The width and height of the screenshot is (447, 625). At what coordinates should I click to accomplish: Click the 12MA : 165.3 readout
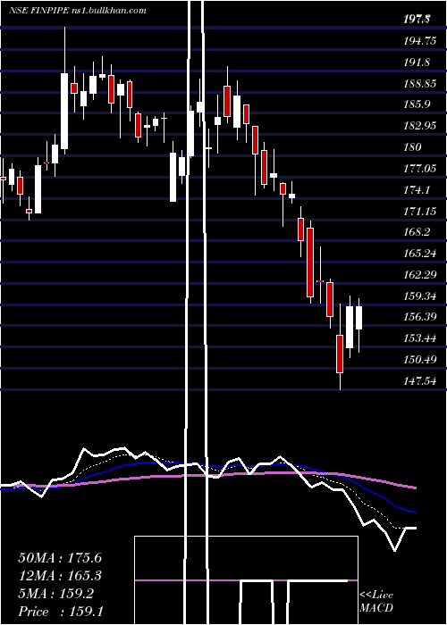click(x=60, y=576)
